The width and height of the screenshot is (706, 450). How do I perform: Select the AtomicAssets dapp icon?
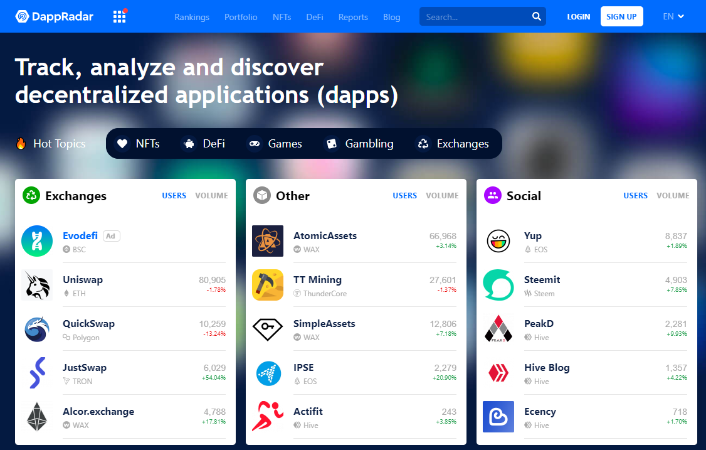[x=268, y=241]
